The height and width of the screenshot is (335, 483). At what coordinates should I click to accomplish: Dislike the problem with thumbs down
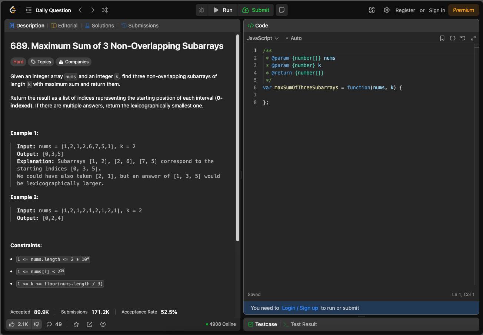click(x=37, y=324)
